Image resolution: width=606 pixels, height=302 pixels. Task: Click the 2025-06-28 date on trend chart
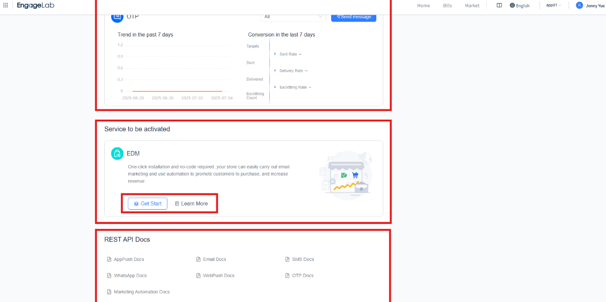coord(134,98)
